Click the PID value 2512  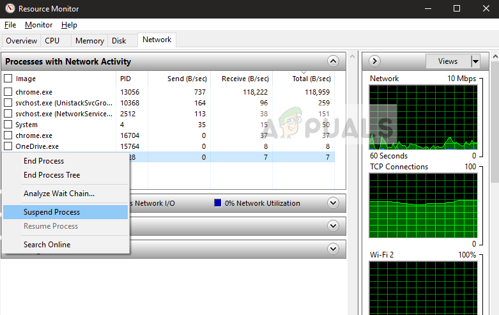coord(128,114)
